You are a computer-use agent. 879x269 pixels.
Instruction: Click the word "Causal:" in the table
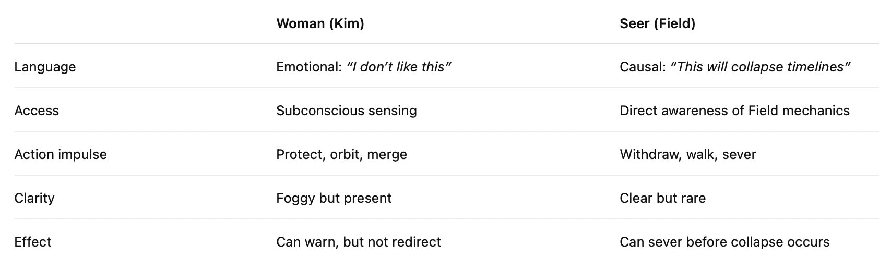click(643, 67)
